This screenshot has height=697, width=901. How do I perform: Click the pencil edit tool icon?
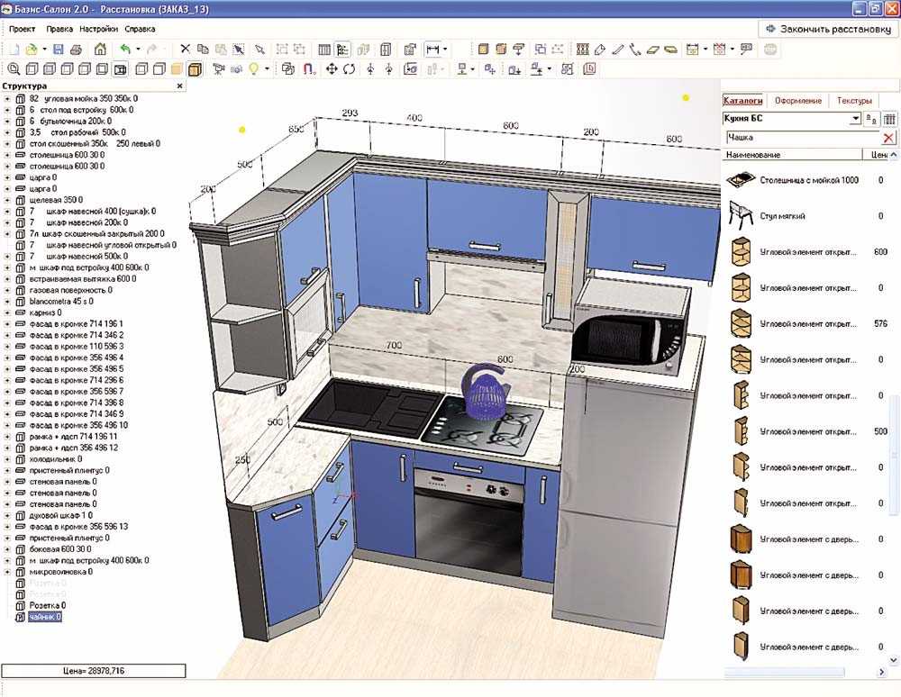tap(618, 50)
